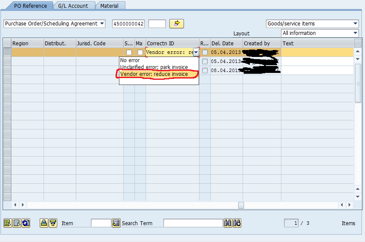Click the Distribut. column header
Viewport: 365px width, 242px height.
click(x=60, y=43)
